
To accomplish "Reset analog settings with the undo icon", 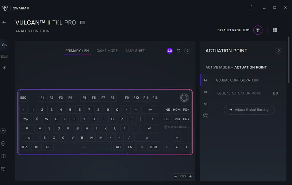I will click(x=178, y=51).
